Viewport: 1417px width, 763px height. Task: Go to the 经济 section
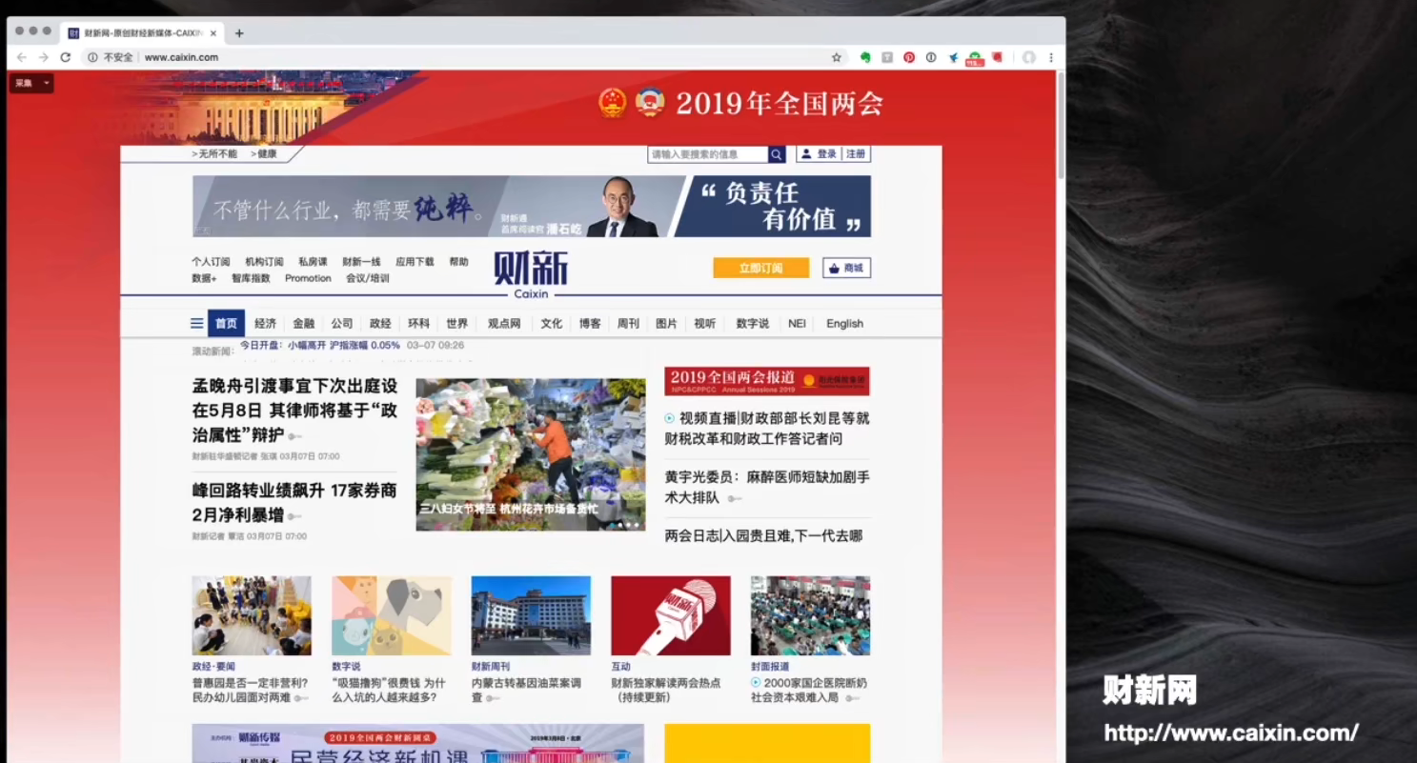click(x=265, y=324)
